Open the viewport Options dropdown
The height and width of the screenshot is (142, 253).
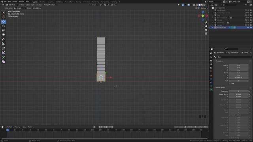click(x=204, y=8)
